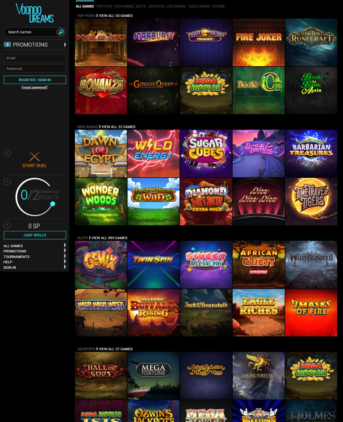
Task: Click the Forgot password link
Action: [x=35, y=87]
